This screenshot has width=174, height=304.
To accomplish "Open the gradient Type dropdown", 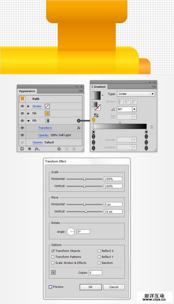I will [136, 94].
